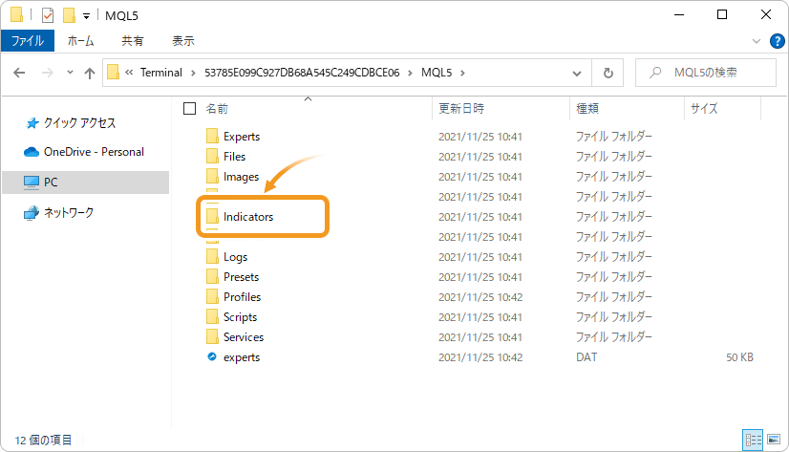This screenshot has height=452, width=789.
Task: Open the ファイル ribbon tab
Action: (x=28, y=41)
